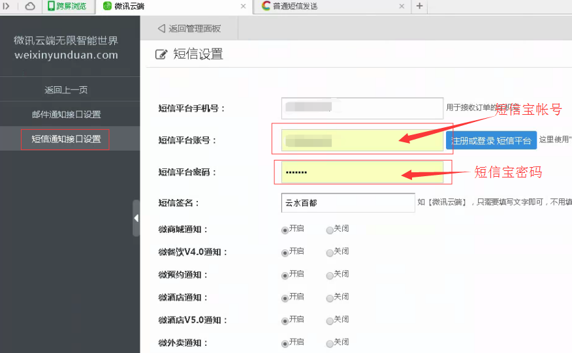This screenshot has height=353, width=572.
Task: Open 邮件通知接口设置 in sidebar
Action: click(66, 115)
